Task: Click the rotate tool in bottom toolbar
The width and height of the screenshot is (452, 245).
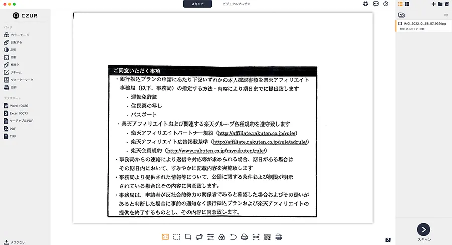Action: (x=199, y=237)
